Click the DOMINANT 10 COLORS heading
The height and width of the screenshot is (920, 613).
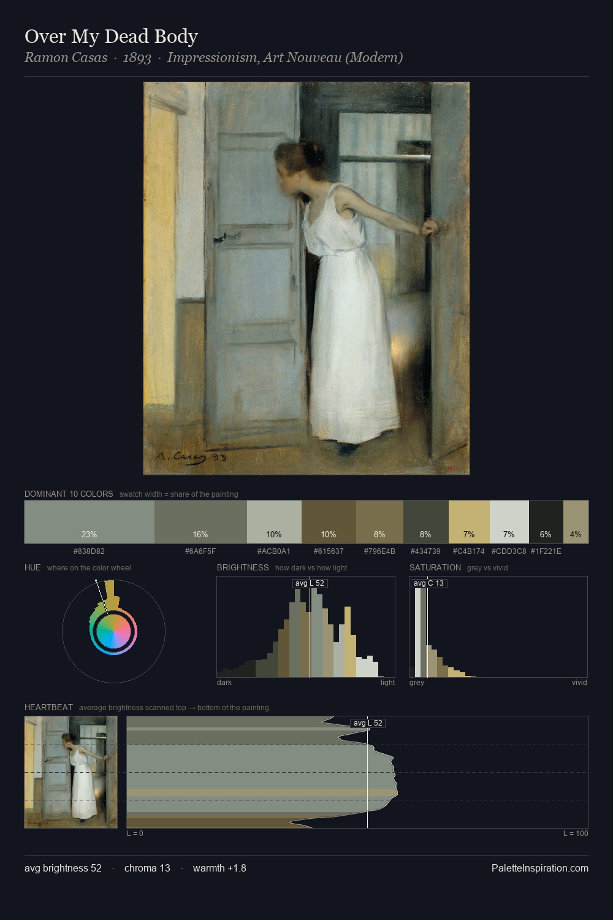69,494
